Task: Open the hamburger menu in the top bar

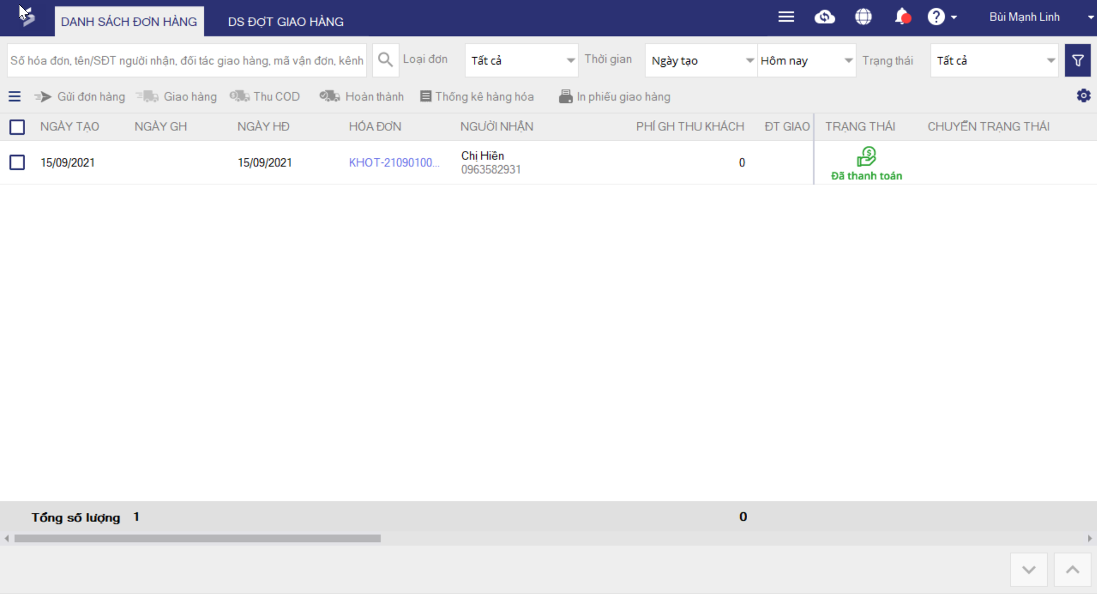Action: point(786,17)
